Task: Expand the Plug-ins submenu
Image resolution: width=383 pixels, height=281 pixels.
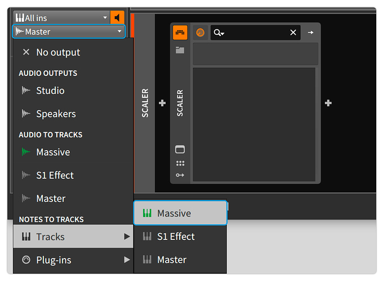Action: coord(73,260)
